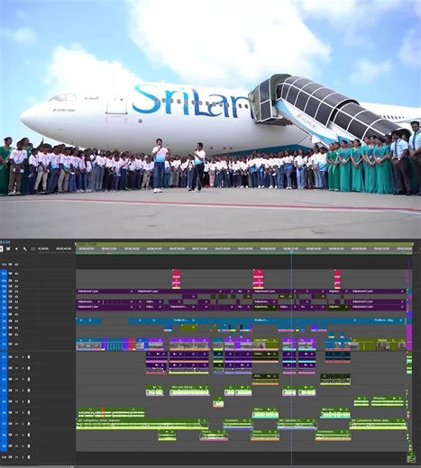
Task: Click the Add Marker icon in timeline toolbar
Action: click(16, 248)
